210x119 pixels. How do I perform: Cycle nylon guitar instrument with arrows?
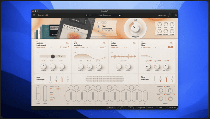[51, 47]
